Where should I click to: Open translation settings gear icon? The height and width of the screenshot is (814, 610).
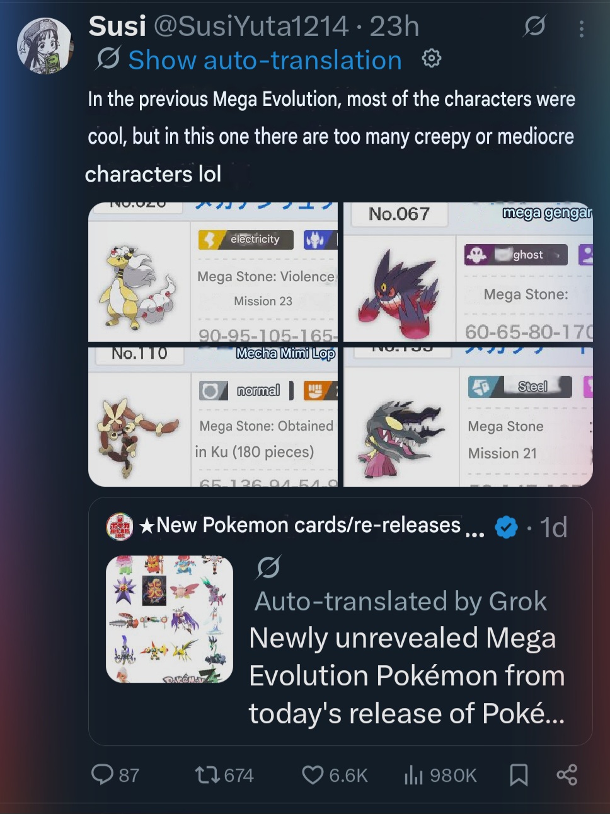tap(432, 59)
